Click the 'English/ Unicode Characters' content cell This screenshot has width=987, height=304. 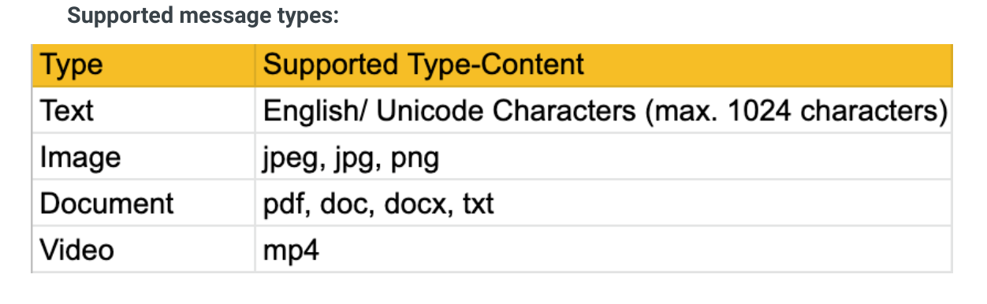point(604,111)
